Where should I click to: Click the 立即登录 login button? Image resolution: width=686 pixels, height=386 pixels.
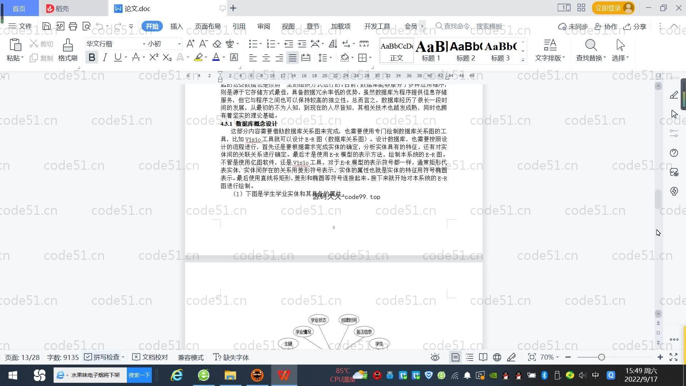click(613, 8)
